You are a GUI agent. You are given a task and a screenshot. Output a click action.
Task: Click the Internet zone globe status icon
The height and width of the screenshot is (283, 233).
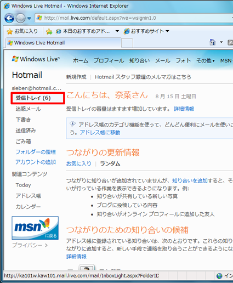(x=219, y=276)
